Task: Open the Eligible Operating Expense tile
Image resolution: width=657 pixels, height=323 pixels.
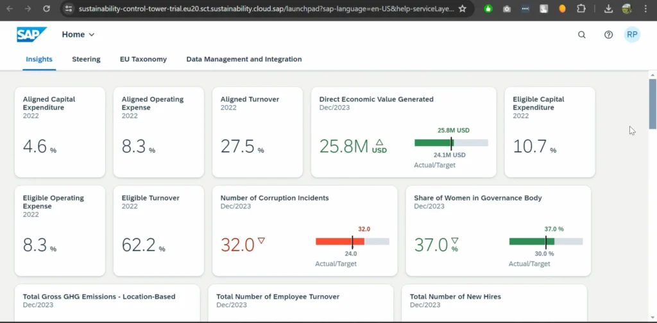Action: (x=60, y=231)
